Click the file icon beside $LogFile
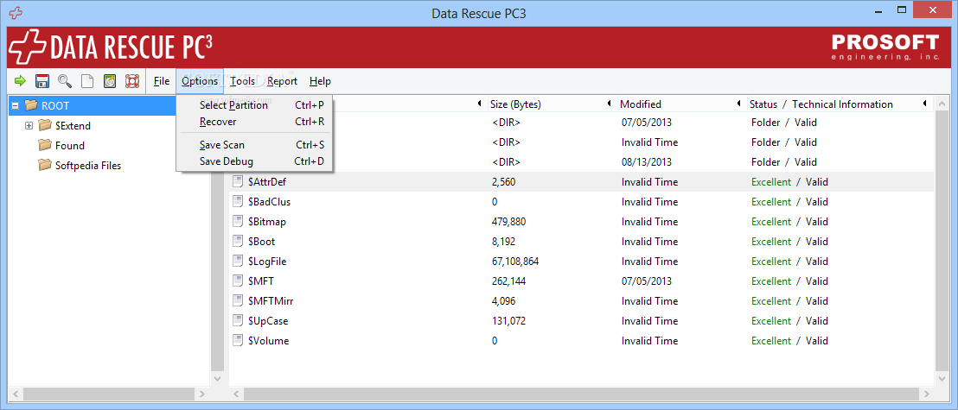 238,262
